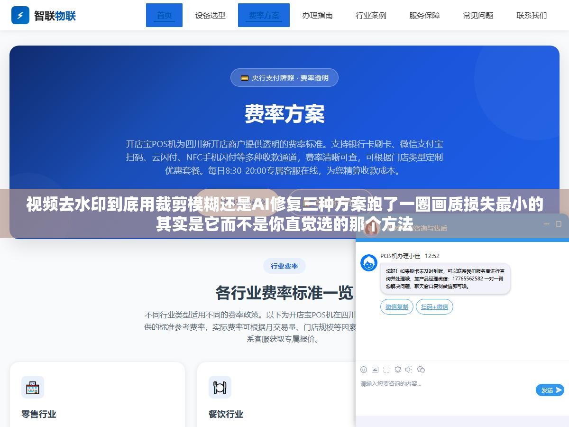The width and height of the screenshot is (569, 427).
Task: Click the 扫码+微信 button in chat
Action: [434, 307]
